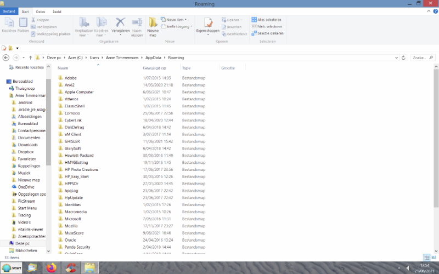Click the Kopiëren icon in the ribbon
The image size is (439, 274).
point(9,23)
